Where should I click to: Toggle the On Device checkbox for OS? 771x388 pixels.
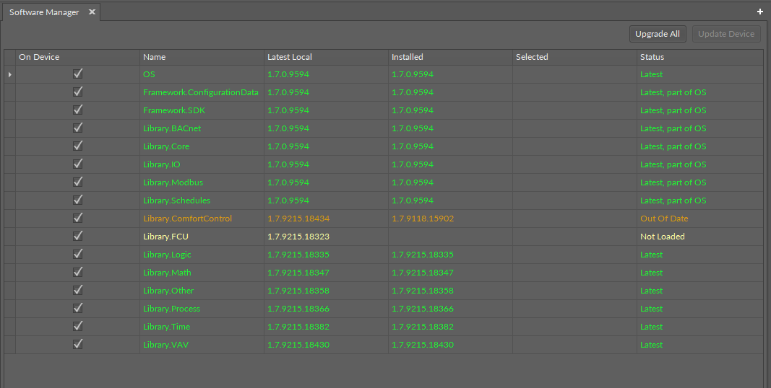78,74
